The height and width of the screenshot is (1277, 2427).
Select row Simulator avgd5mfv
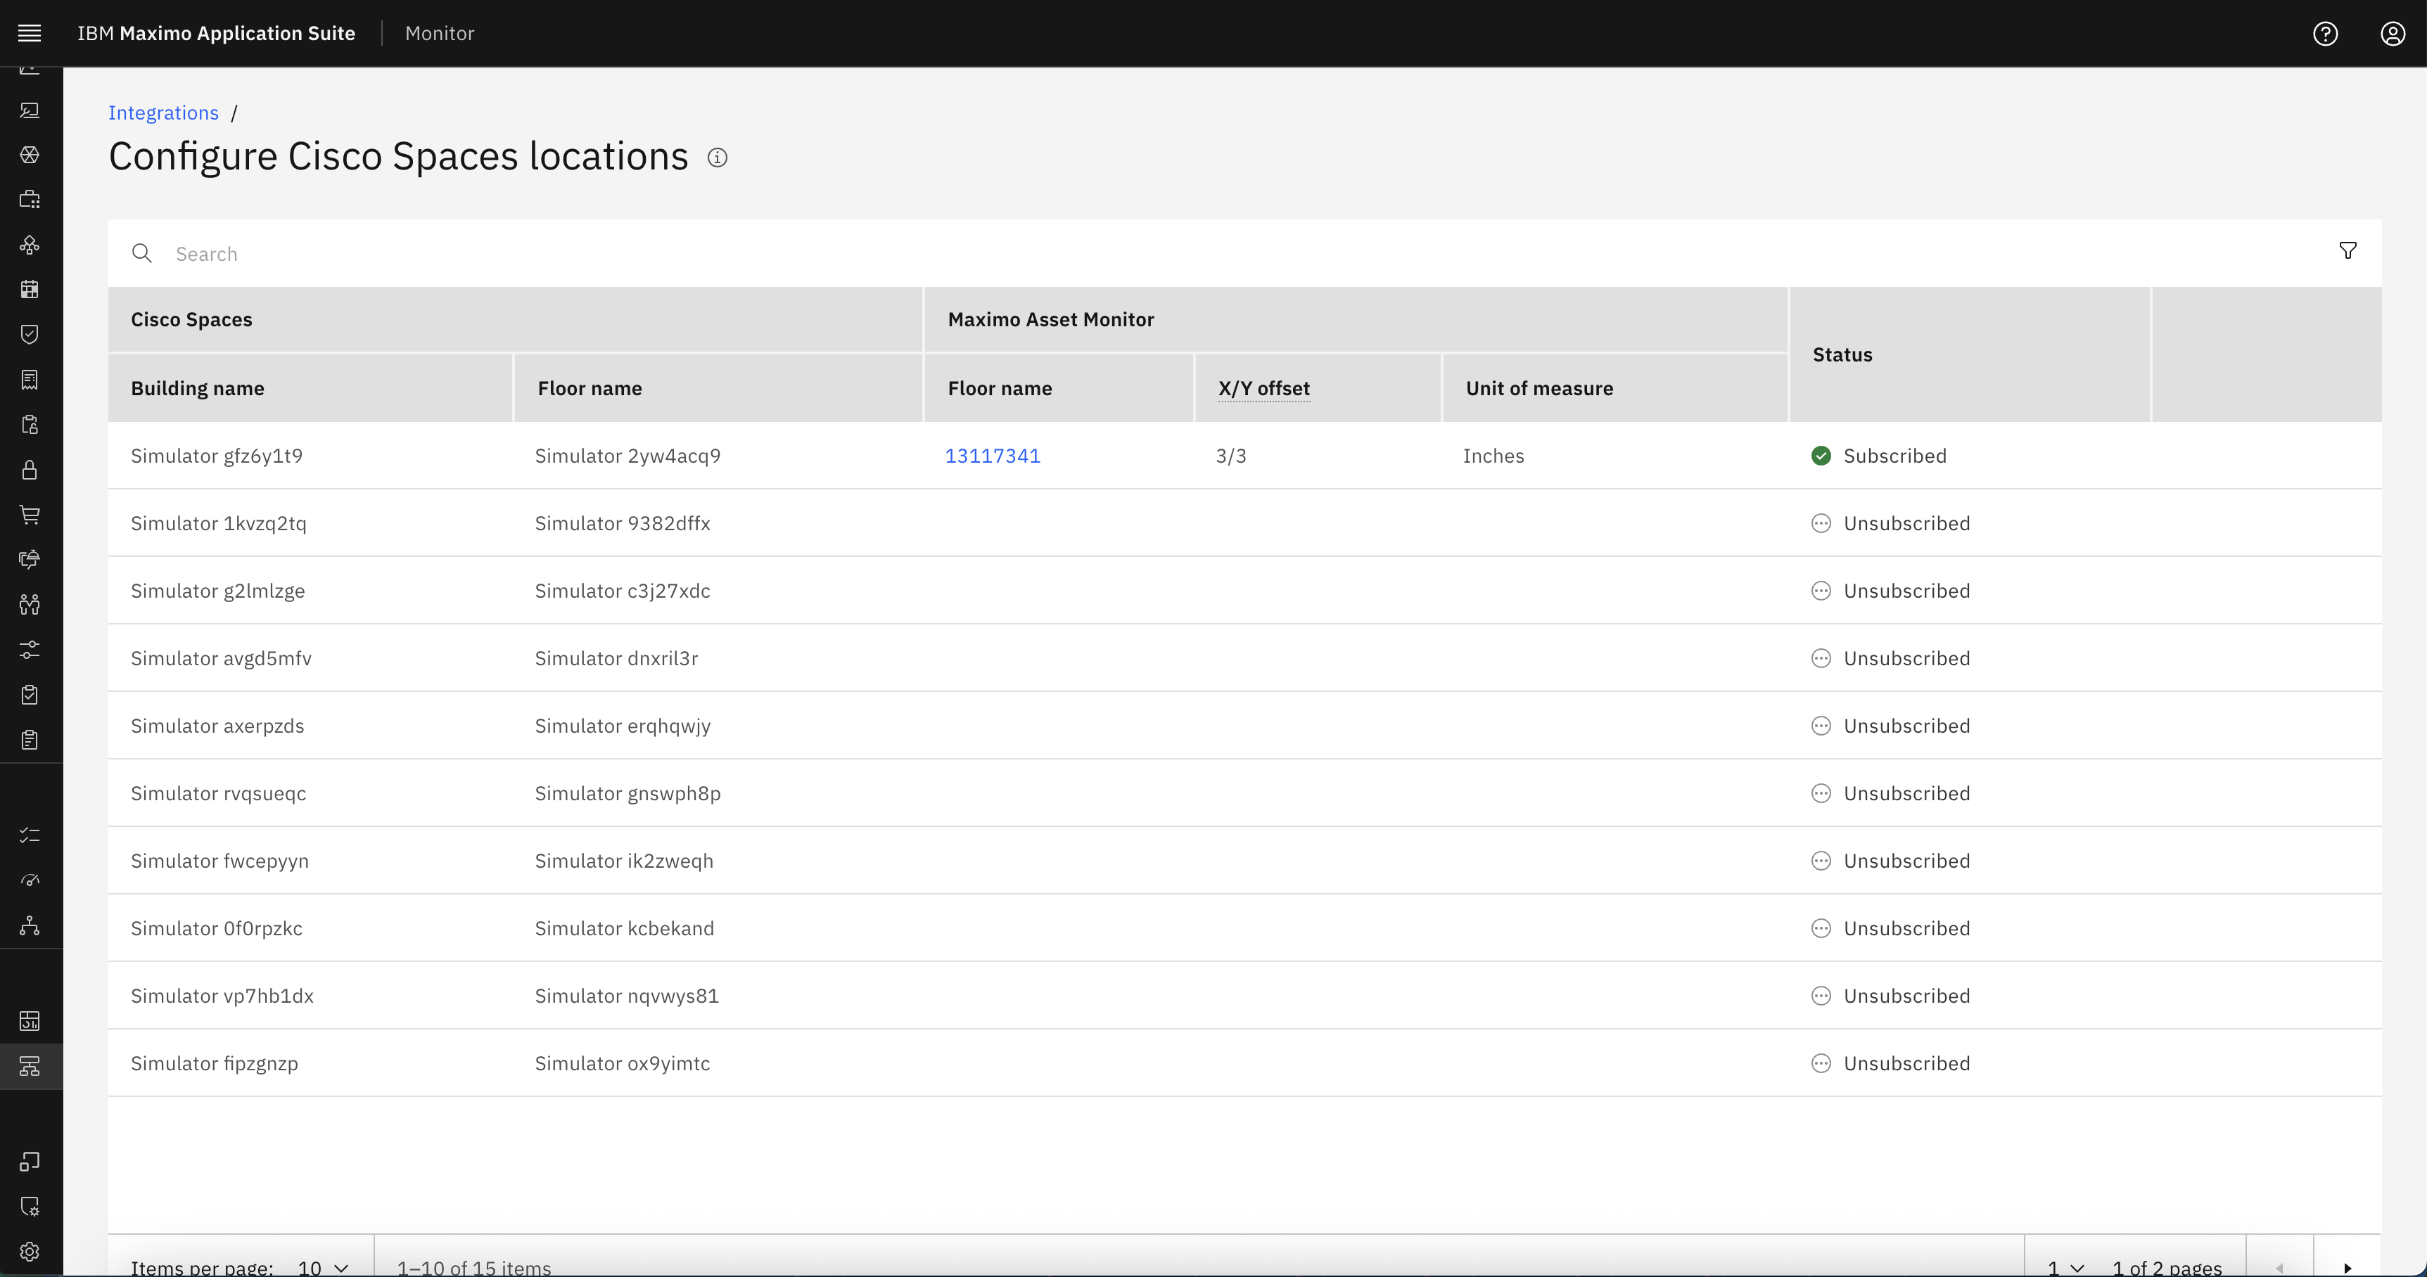click(x=1244, y=658)
